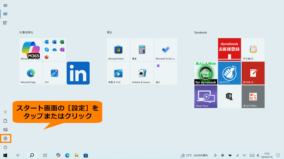Click the 仕事効率化 group header
284x159 pixels.
pos(26,32)
